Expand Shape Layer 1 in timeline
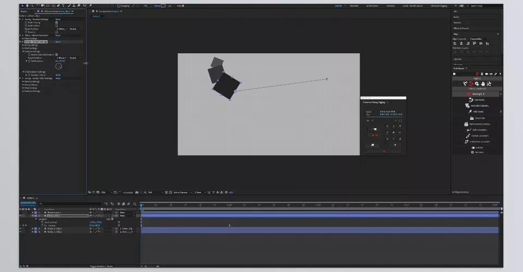The width and height of the screenshot is (523, 272). click(33, 212)
